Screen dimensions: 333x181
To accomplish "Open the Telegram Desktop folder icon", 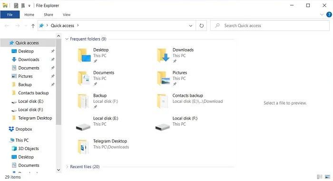I will click(83, 146).
